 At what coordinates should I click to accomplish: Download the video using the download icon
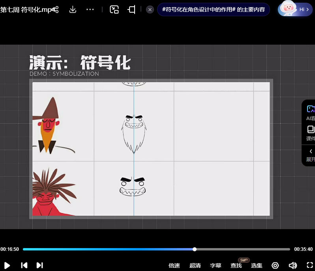coord(73,9)
